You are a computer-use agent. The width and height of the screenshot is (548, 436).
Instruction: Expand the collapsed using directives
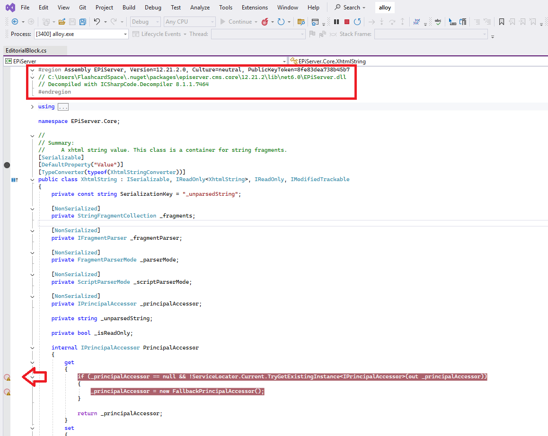click(x=32, y=107)
